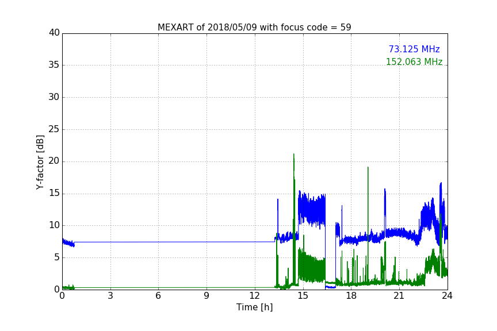Click the x-axis tick label '3'
497x331 pixels.
(110, 296)
